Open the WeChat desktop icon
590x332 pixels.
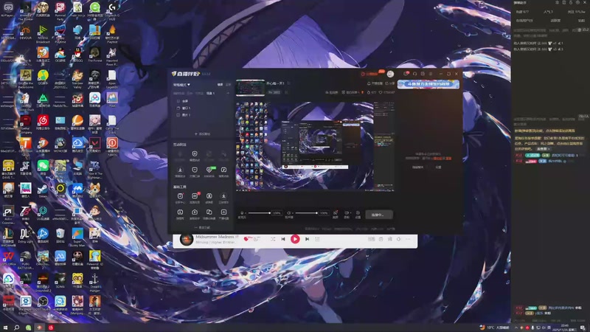pyautogui.click(x=43, y=166)
